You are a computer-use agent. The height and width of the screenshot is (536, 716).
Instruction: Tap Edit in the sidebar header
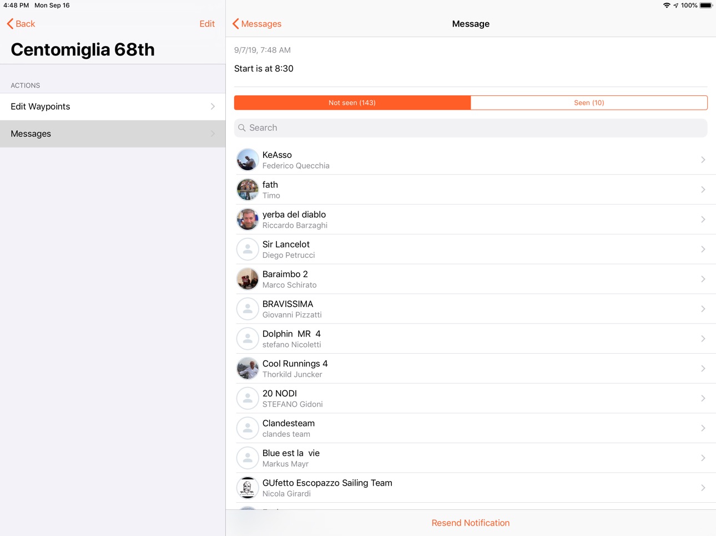point(207,24)
